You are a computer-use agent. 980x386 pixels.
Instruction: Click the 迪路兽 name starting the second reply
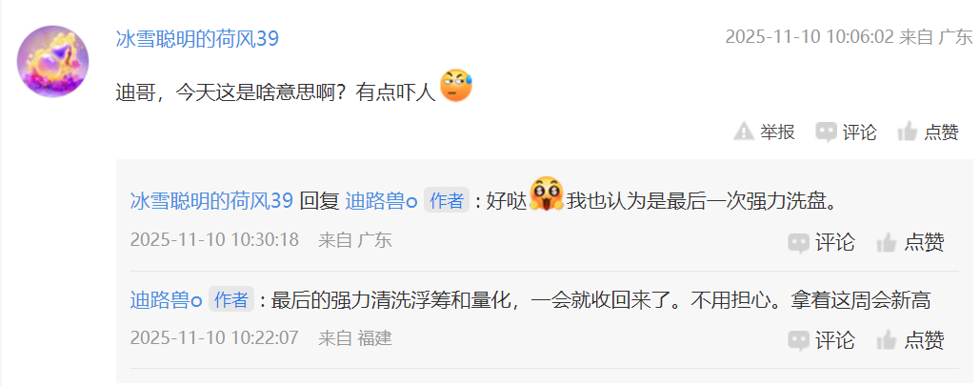coord(166,300)
